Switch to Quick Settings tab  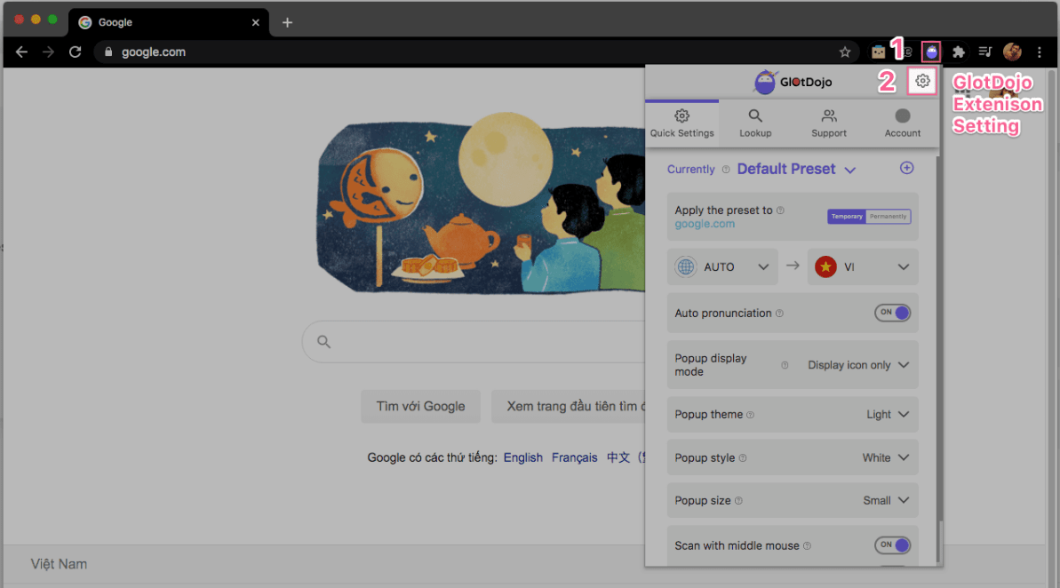tap(682, 123)
